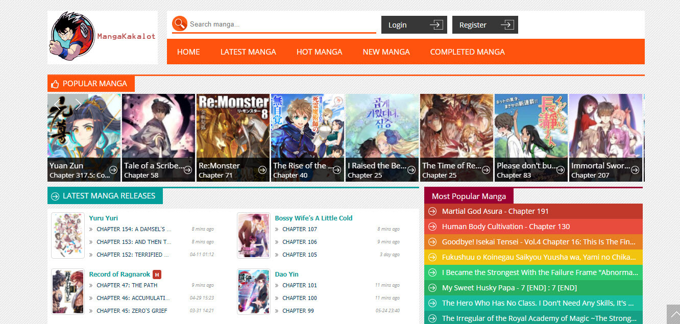Click the arrow icon on The Rise of the card
The width and height of the screenshot is (680, 324).
click(x=337, y=170)
